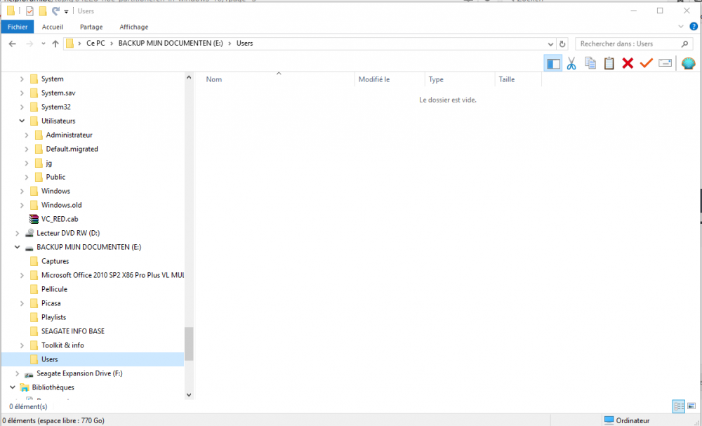Image resolution: width=702 pixels, height=426 pixels.
Task: Toggle the navigation pane icon
Action: [x=553, y=64]
